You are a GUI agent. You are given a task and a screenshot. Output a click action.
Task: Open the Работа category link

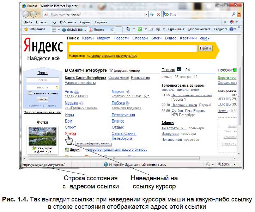pos(118,103)
